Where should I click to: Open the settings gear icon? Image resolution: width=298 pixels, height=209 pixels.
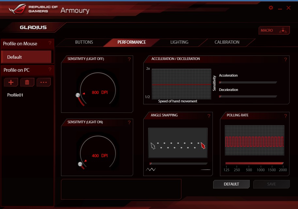[x=271, y=8]
